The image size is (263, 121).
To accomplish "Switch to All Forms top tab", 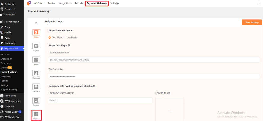I will coord(39,3).
